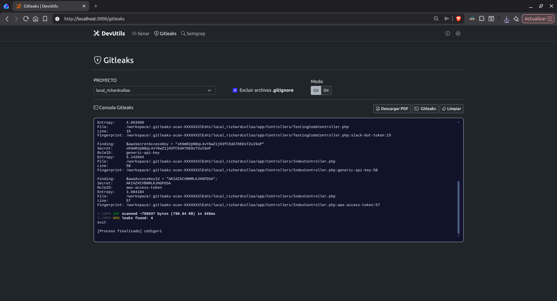Click the browser address bar URL
This screenshot has height=301, width=557.
pos(94,19)
